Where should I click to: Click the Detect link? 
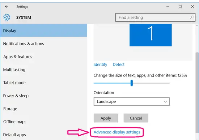coord(119,65)
